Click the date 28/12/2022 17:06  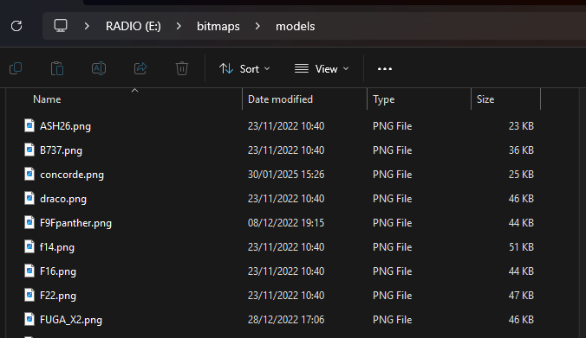pyautogui.click(x=286, y=320)
